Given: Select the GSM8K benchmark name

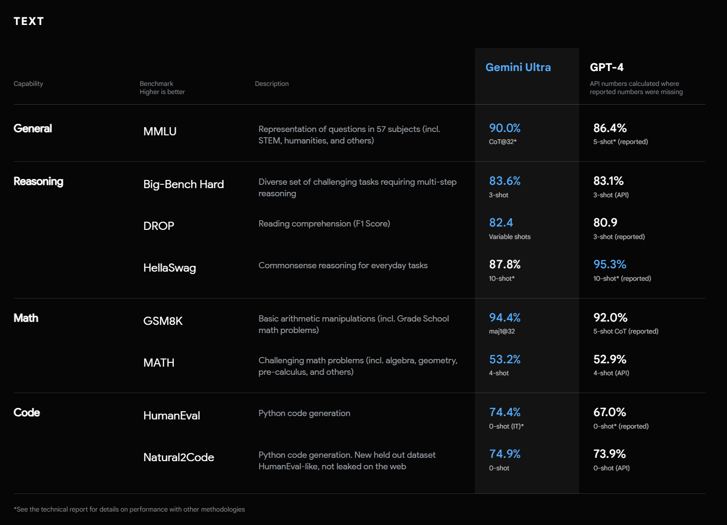Looking at the screenshot, I should (163, 321).
